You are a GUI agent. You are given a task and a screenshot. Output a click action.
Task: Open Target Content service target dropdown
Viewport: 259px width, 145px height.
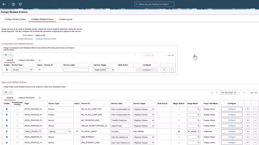coord(104,70)
